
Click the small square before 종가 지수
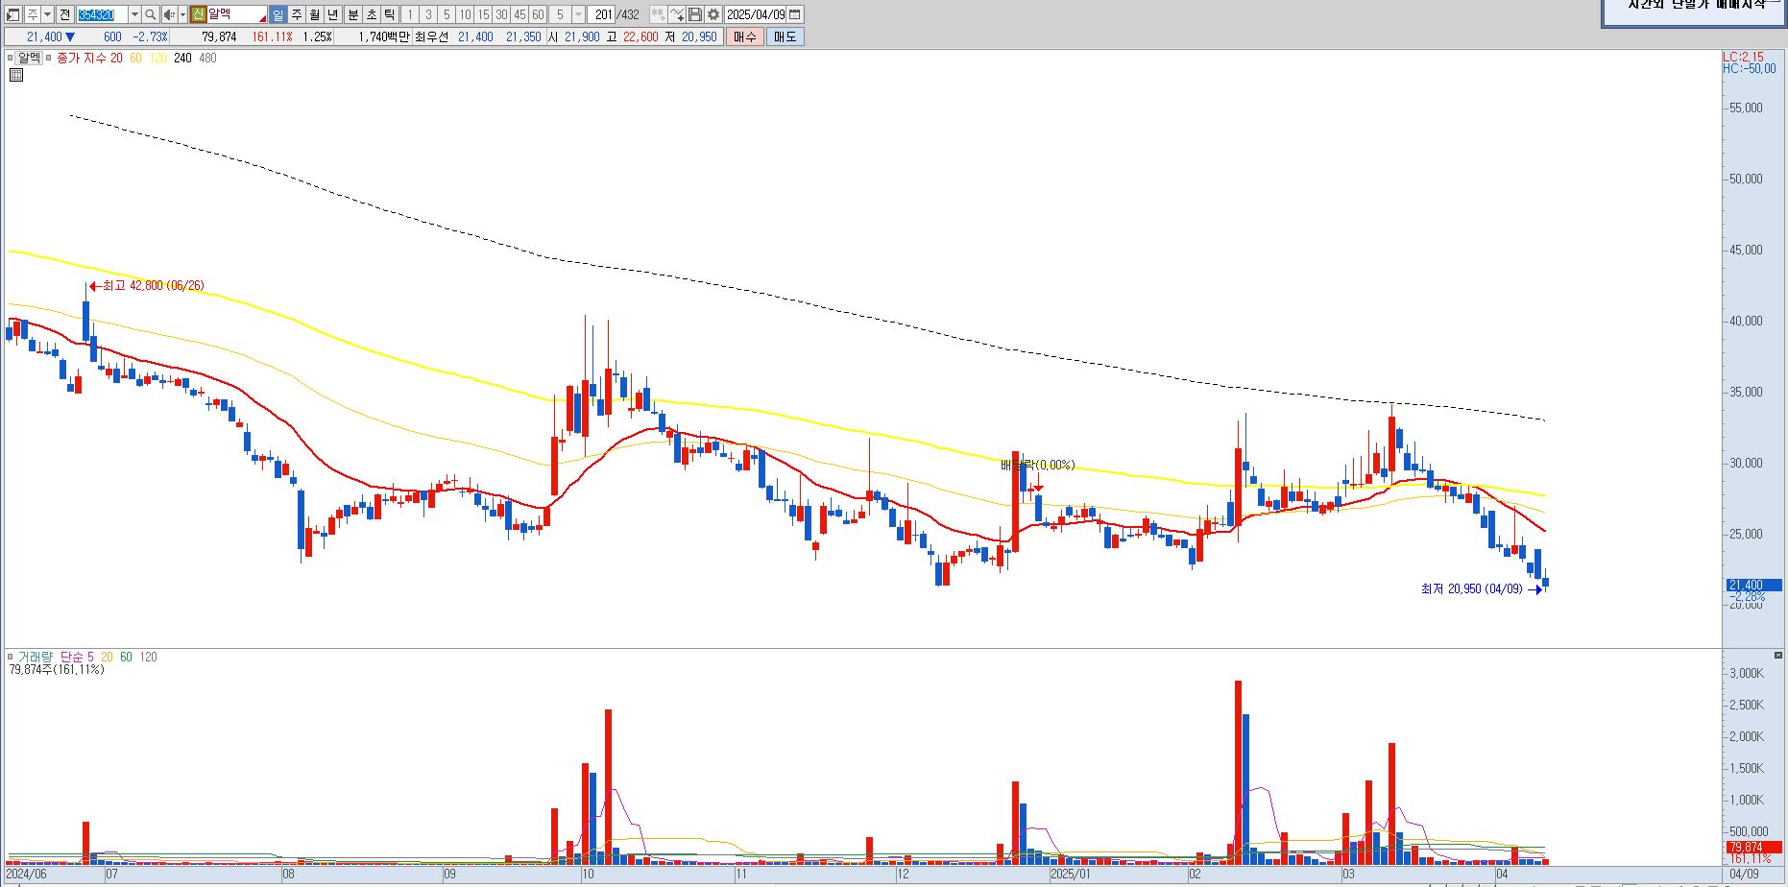tap(49, 59)
